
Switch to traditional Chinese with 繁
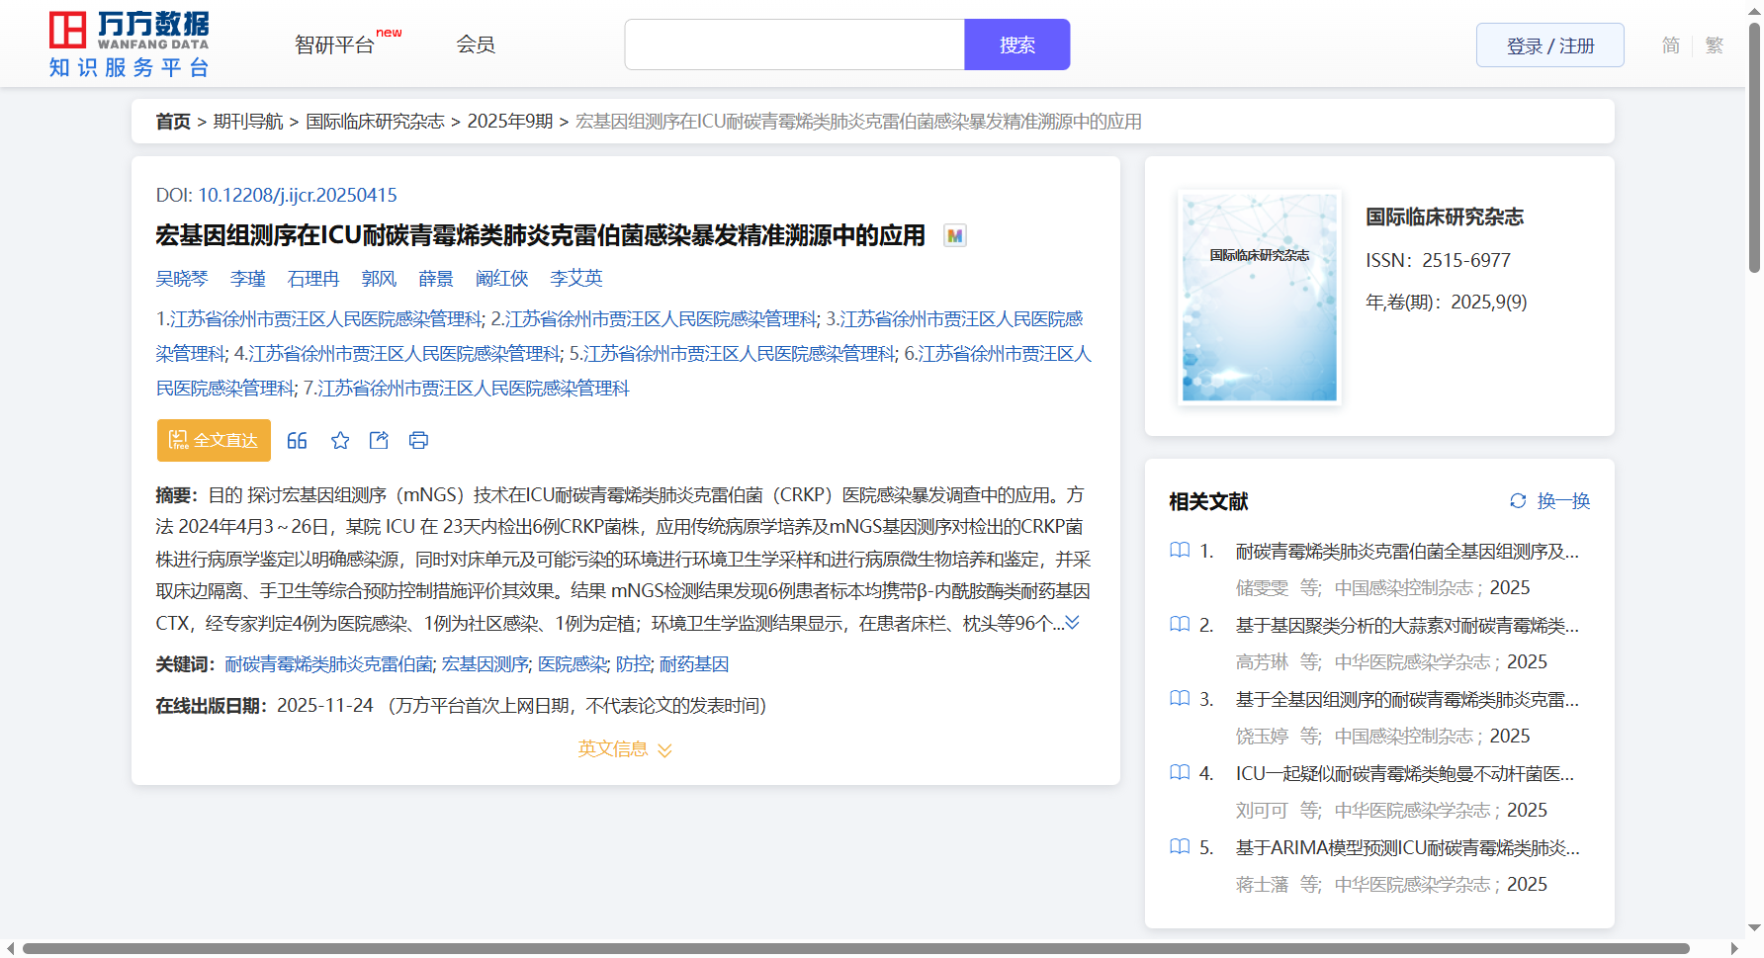click(x=1715, y=45)
